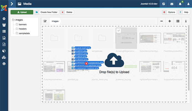Select the Flexiblelayoutswithm... image thumbnail
The width and height of the screenshot is (192, 111).
[x=174, y=38]
